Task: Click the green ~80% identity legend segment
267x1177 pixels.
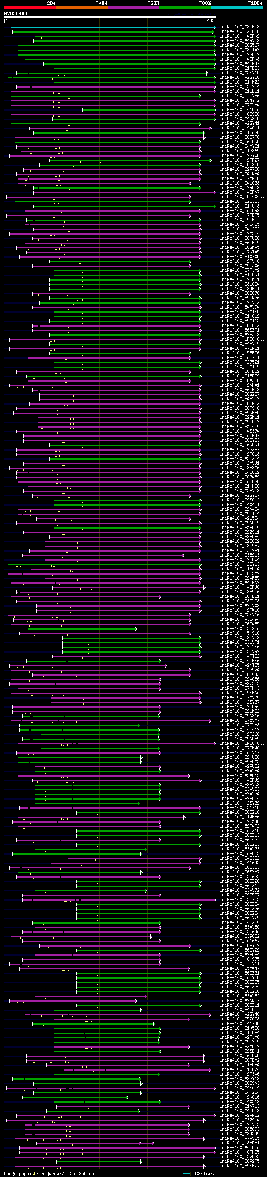Action: click(185, 8)
